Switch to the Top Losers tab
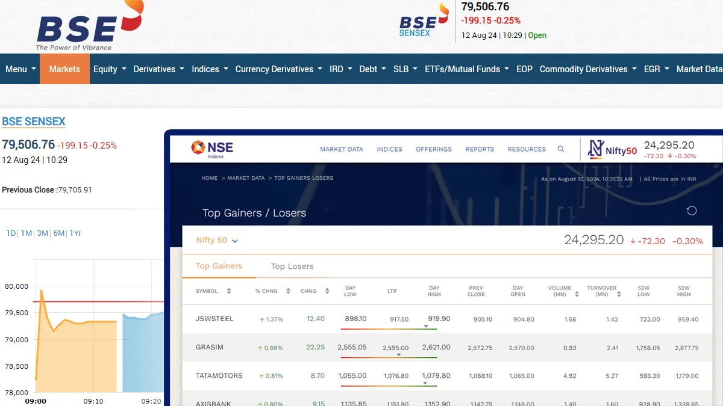Image resolution: width=723 pixels, height=406 pixels. [292, 266]
